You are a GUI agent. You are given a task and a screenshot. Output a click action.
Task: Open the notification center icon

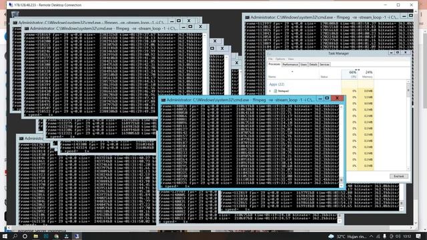tap(418, 236)
